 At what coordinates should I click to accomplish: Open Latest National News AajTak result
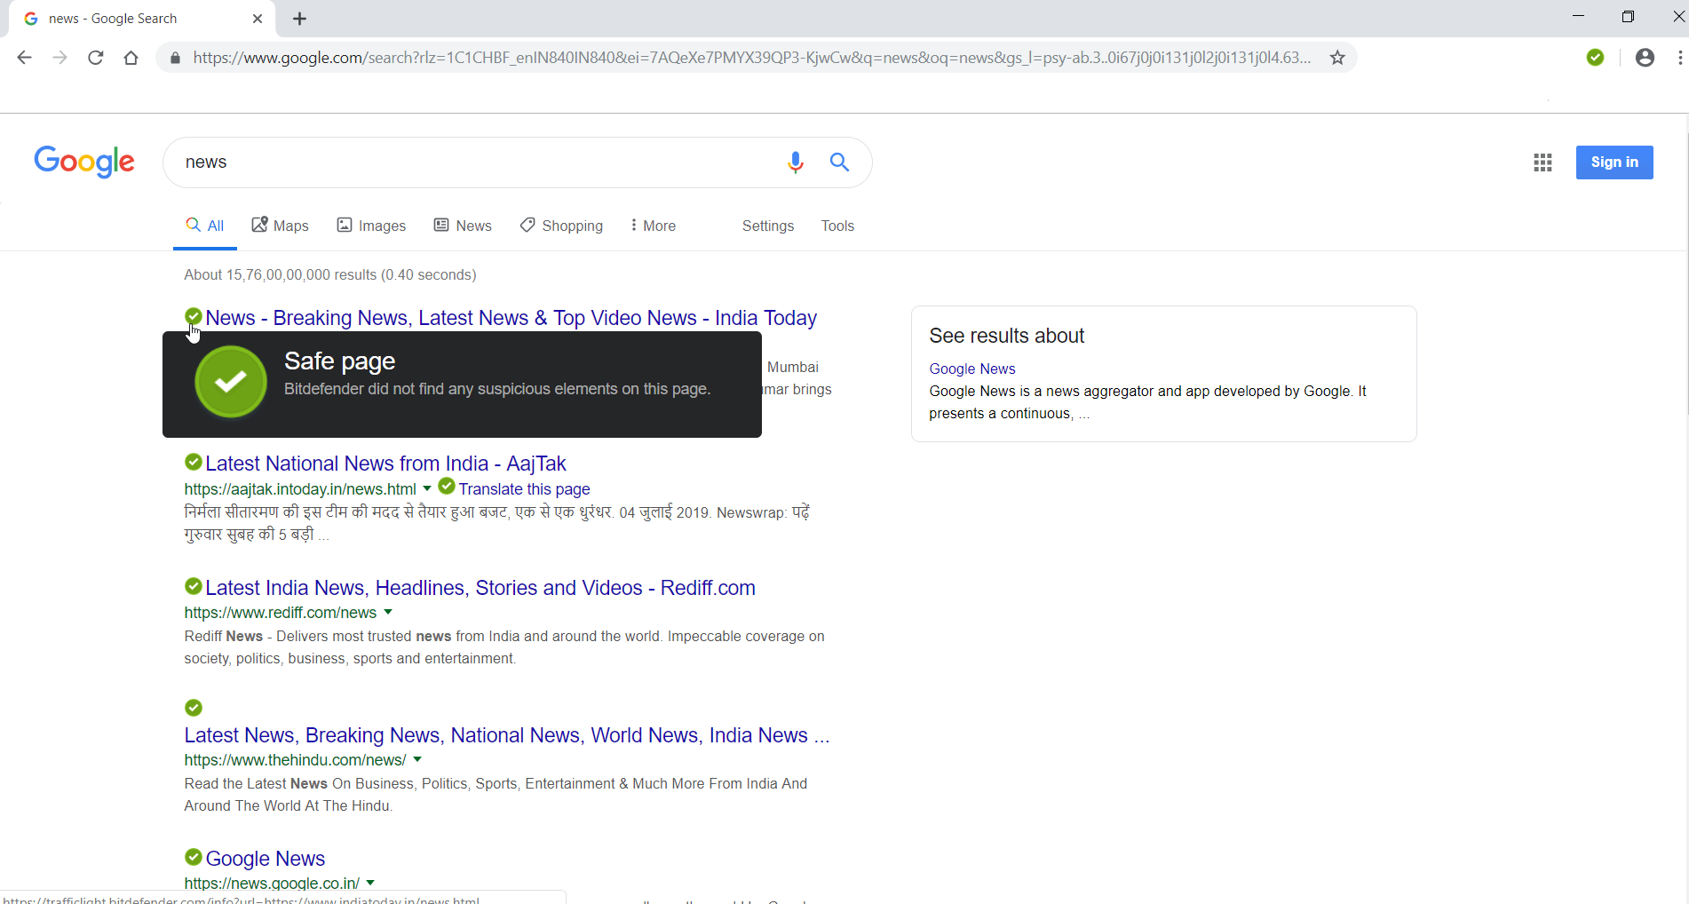pos(385,464)
